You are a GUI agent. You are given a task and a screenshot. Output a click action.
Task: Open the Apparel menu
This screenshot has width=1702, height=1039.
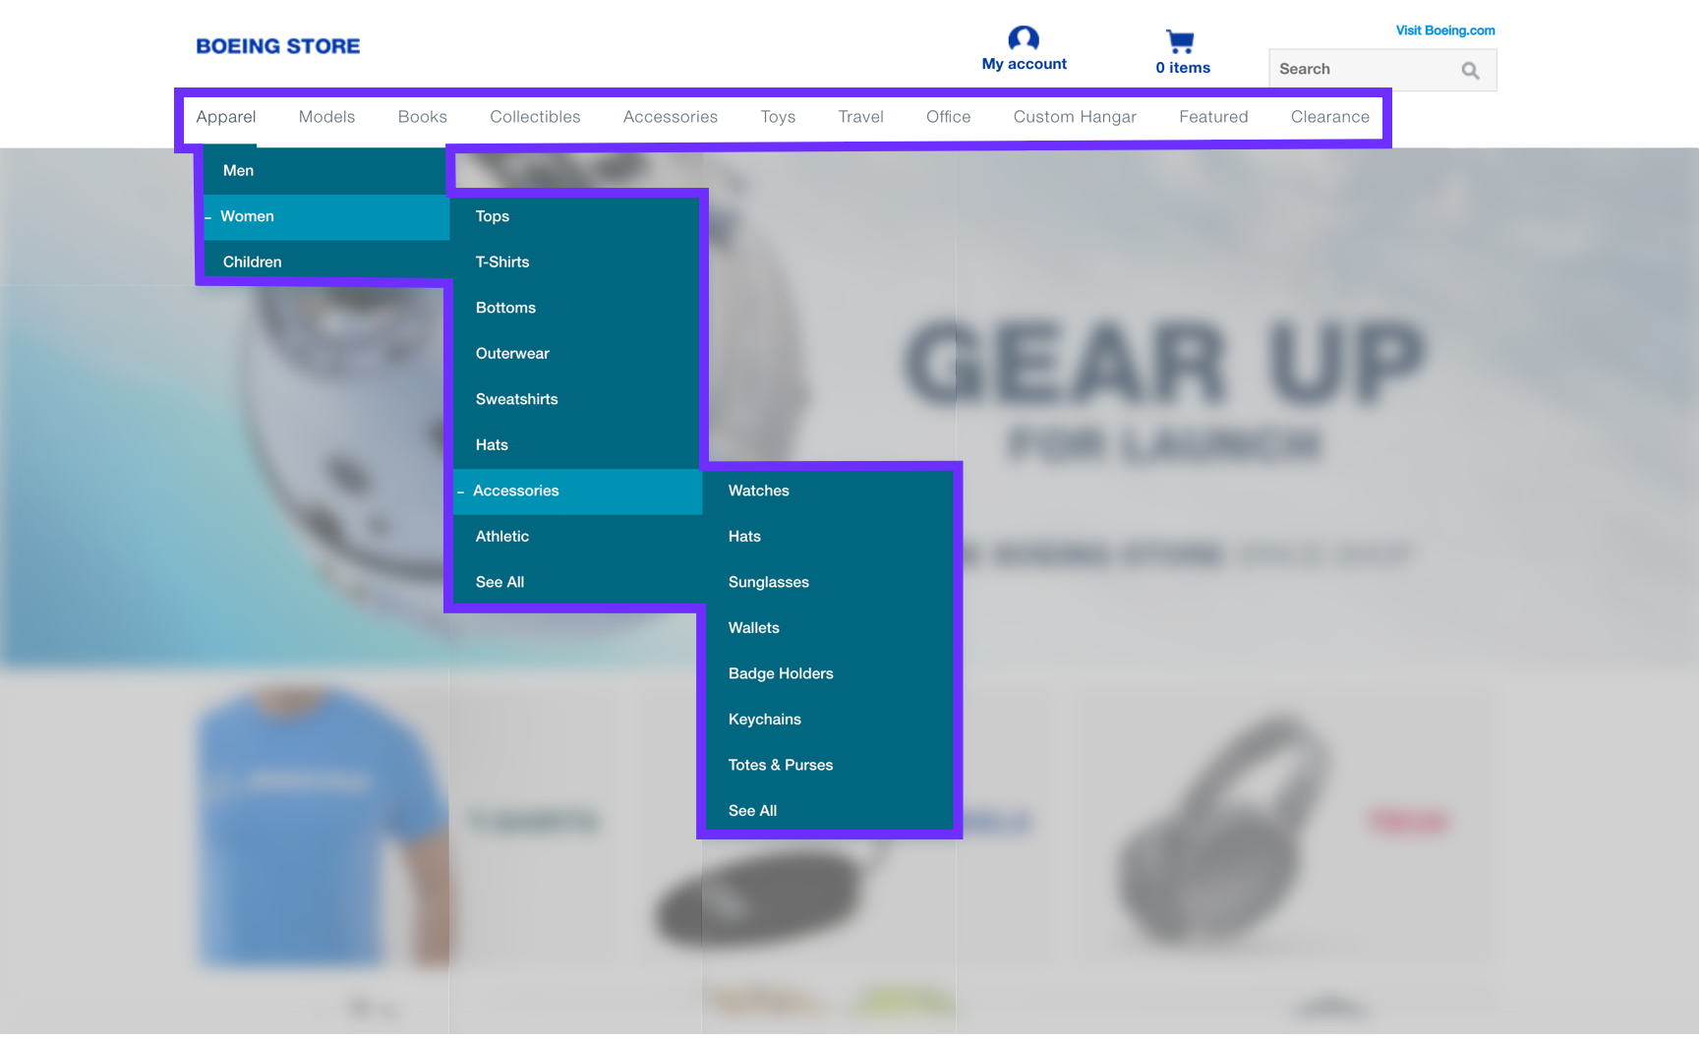[226, 117]
